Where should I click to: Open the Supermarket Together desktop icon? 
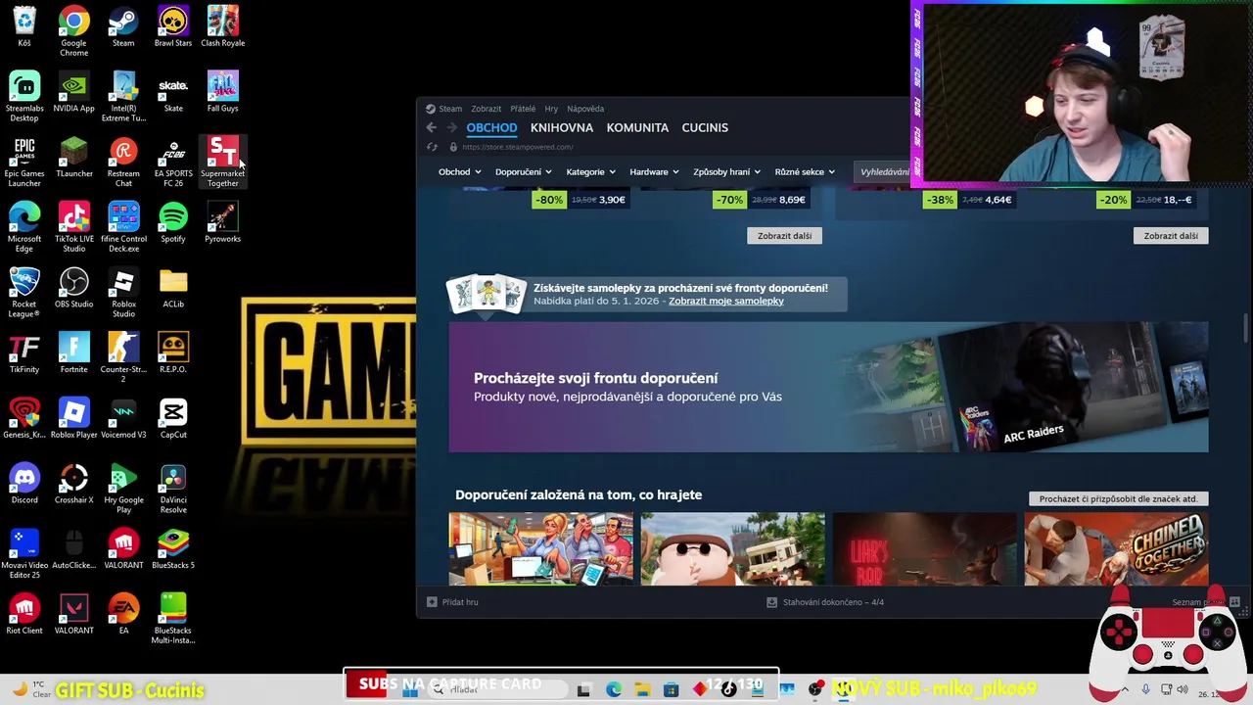point(222,162)
